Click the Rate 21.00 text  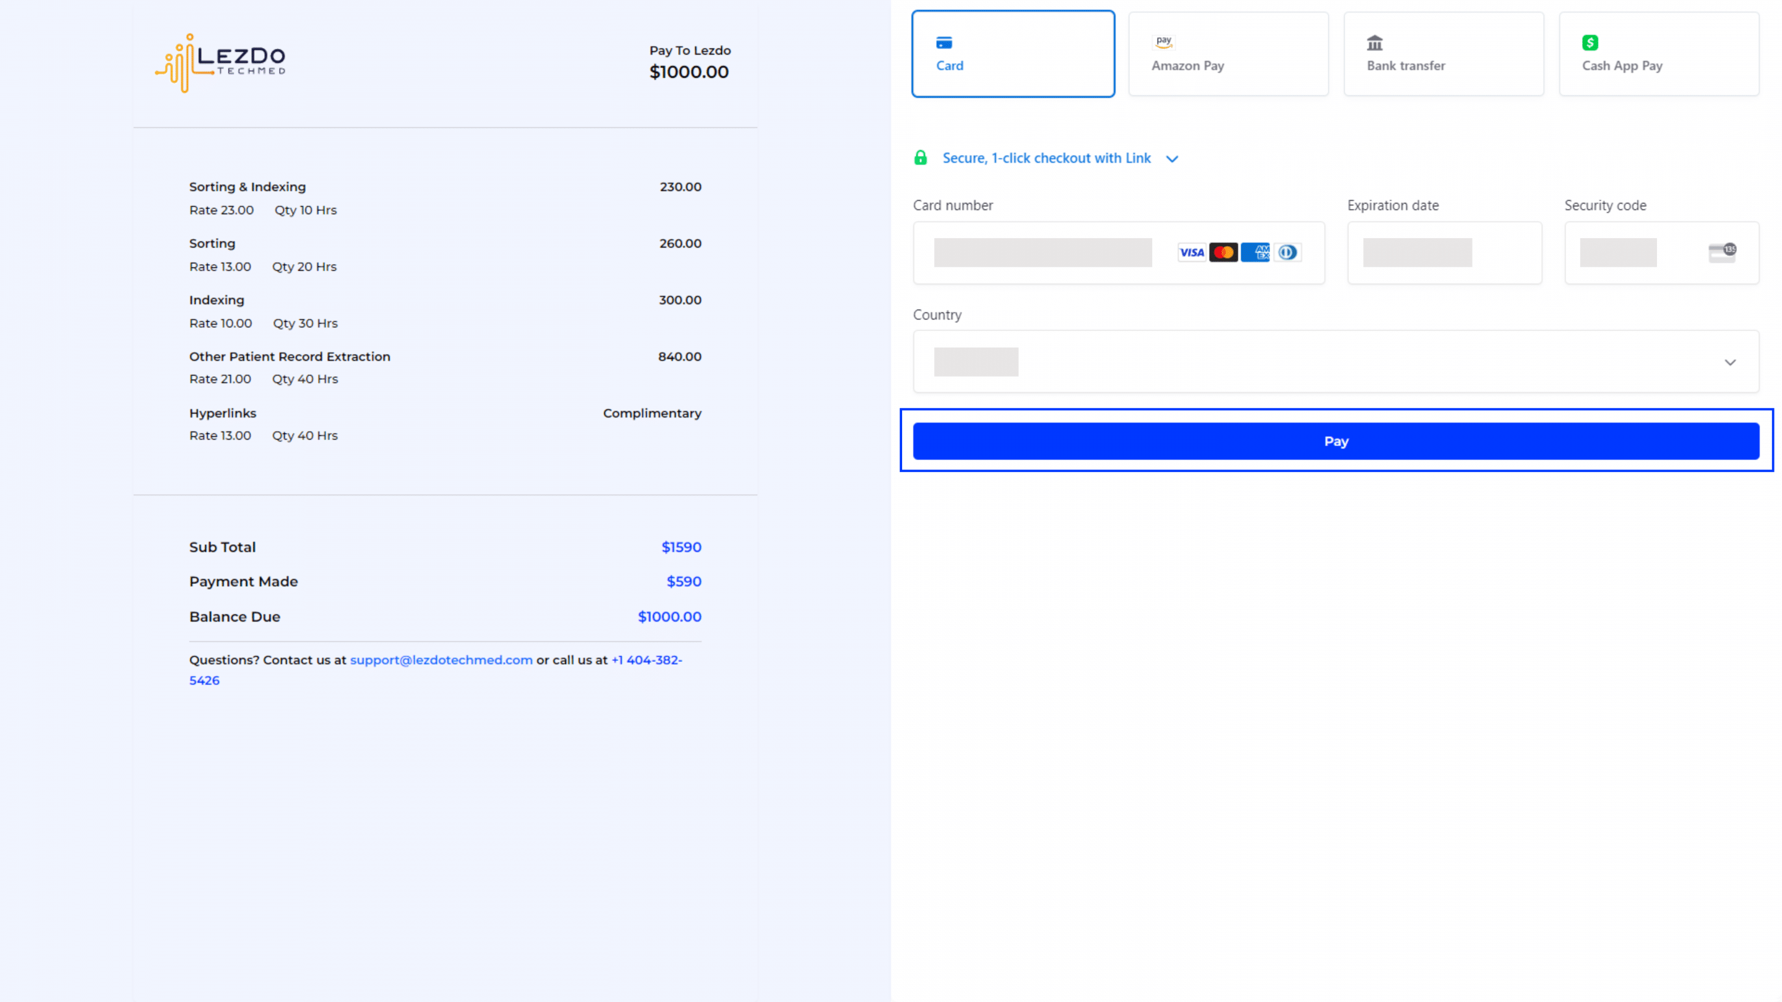[220, 379]
